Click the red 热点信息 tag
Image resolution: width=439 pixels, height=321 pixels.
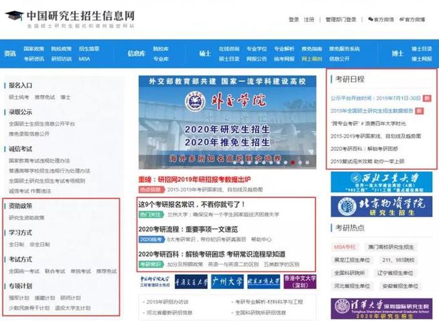point(151,190)
